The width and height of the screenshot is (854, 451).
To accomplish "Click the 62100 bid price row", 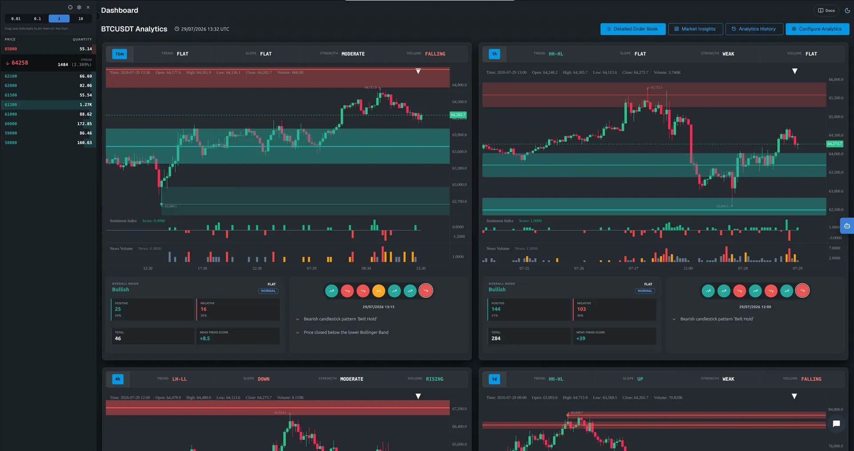I will (48, 76).
